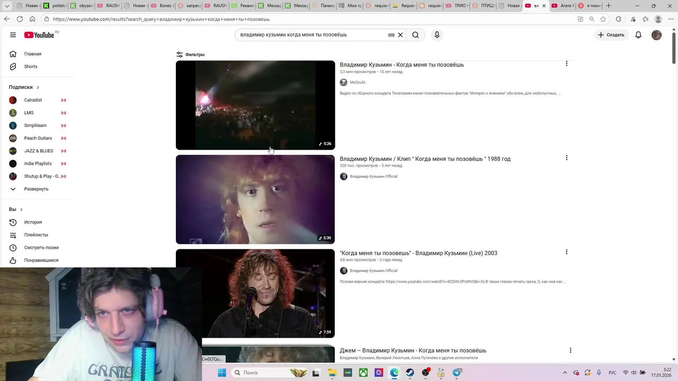Open Владимир Кузьмин Official under the 1988 clip
The height and width of the screenshot is (381, 678).
coord(373,176)
